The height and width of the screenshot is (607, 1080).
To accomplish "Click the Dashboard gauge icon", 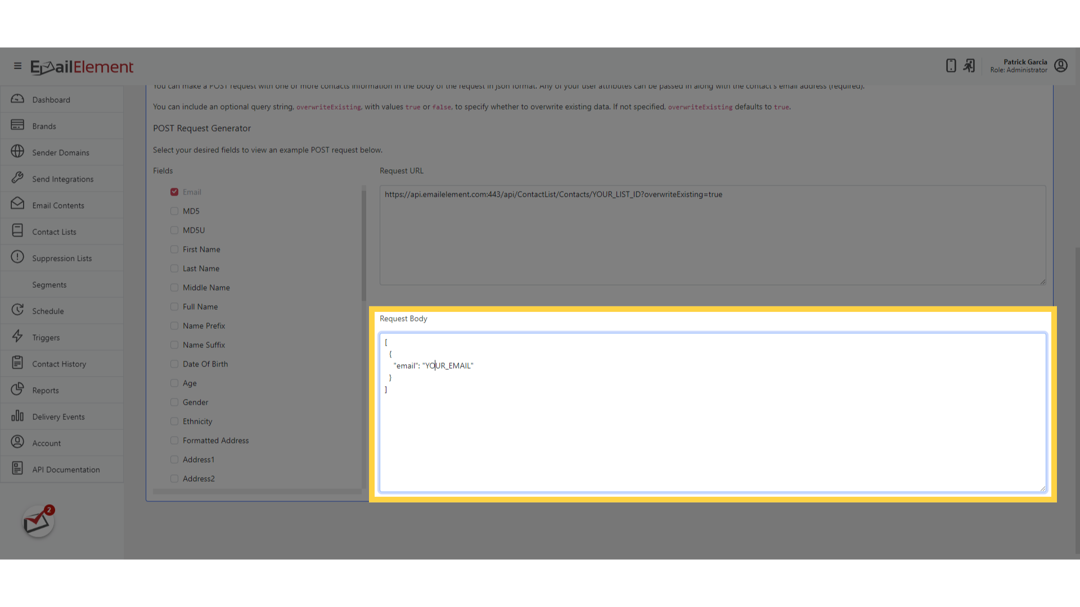I will point(17,99).
